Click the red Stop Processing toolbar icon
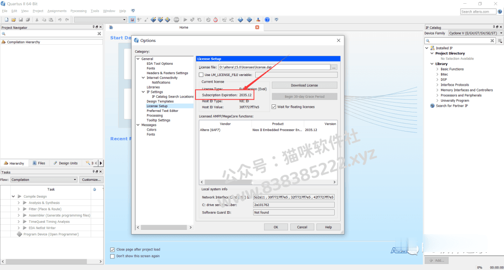The width and height of the screenshot is (504, 270). click(176, 20)
